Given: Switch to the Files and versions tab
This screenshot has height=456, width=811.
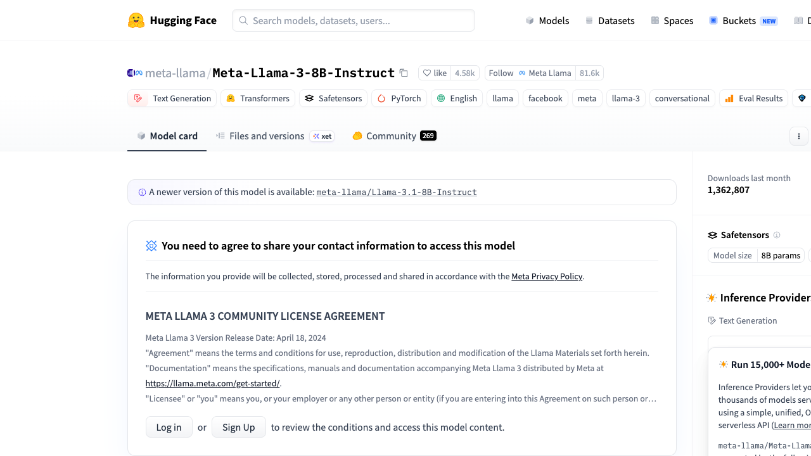Looking at the screenshot, I should pos(275,136).
